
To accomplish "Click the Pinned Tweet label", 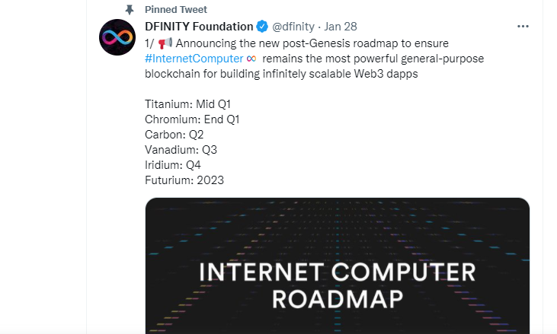I will (176, 10).
